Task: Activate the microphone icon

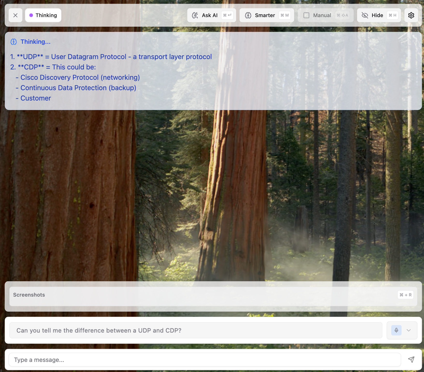Action: pyautogui.click(x=396, y=330)
